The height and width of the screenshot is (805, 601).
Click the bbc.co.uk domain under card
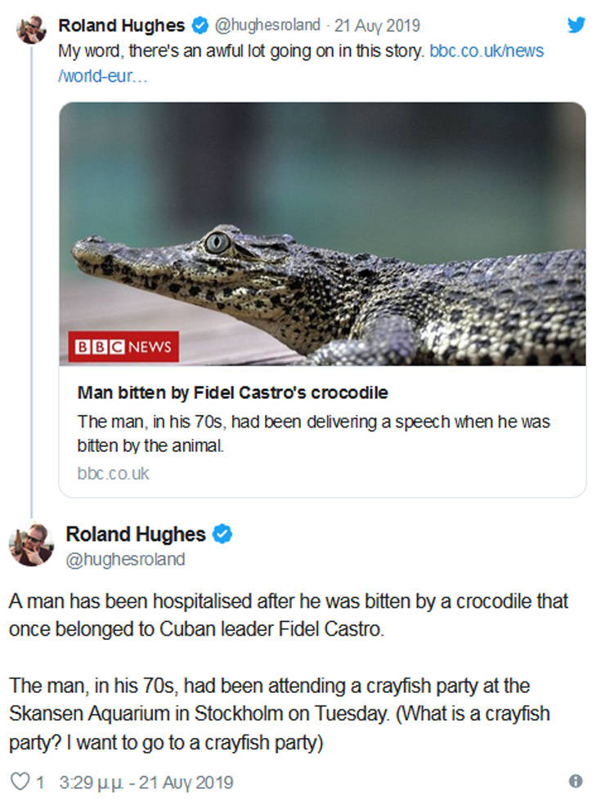[113, 473]
